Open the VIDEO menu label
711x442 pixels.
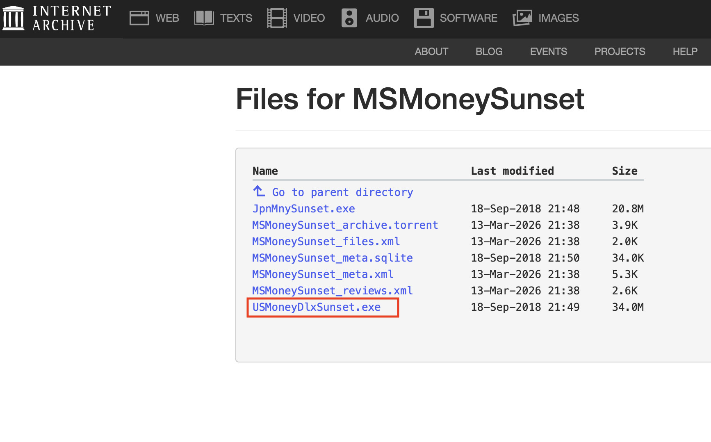pos(309,18)
